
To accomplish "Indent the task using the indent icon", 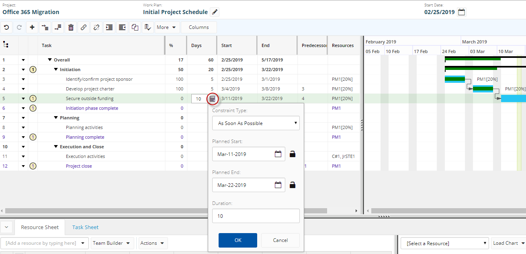I will 109,27.
